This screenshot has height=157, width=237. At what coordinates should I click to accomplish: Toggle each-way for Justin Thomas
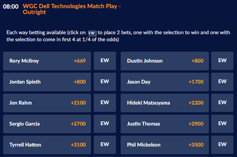coord(222,124)
